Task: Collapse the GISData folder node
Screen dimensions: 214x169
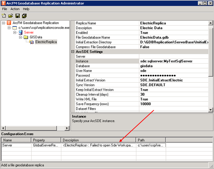Action: (x=20, y=37)
